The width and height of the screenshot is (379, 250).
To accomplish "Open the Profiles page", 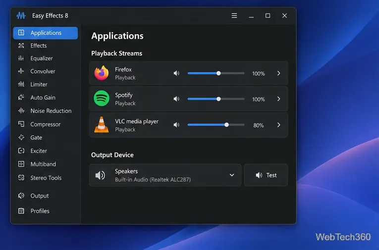I will click(x=46, y=211).
